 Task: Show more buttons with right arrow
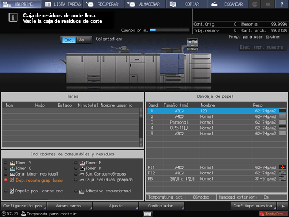pyautogui.click(x=283, y=206)
